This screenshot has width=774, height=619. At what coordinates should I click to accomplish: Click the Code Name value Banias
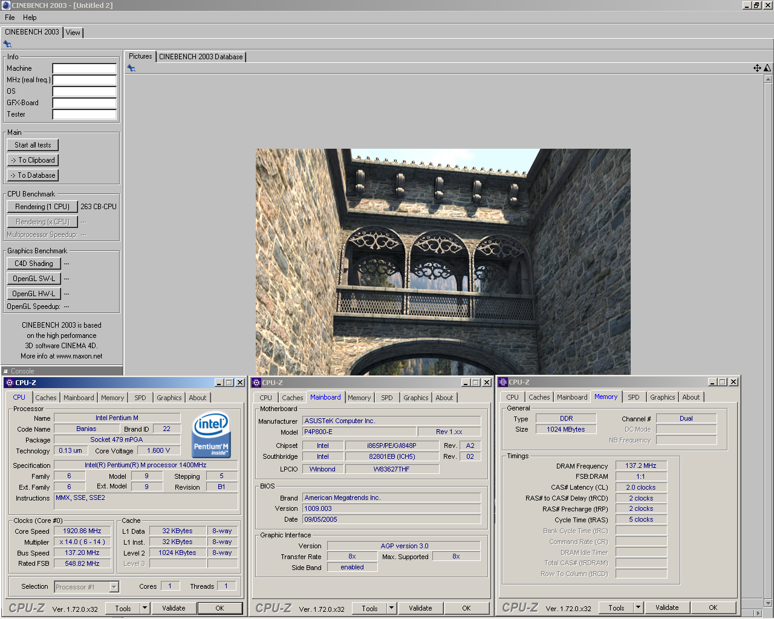[86, 429]
